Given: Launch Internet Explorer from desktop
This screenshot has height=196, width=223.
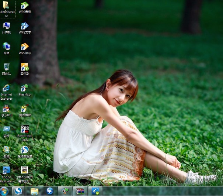Looking at the screenshot, I should coord(6,88).
